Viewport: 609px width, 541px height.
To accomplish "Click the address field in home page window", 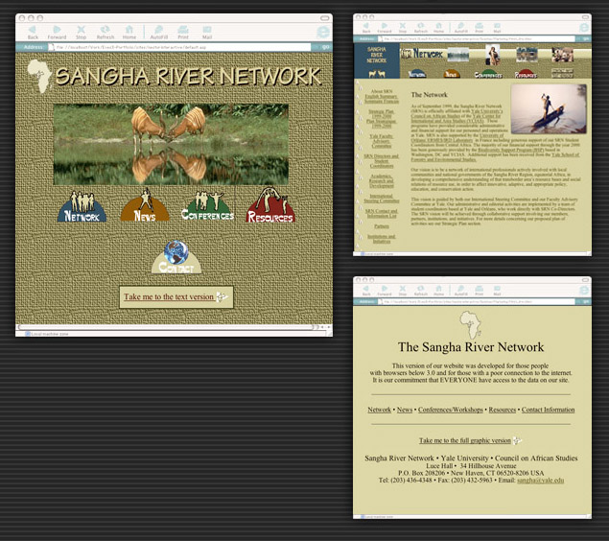I will click(179, 47).
